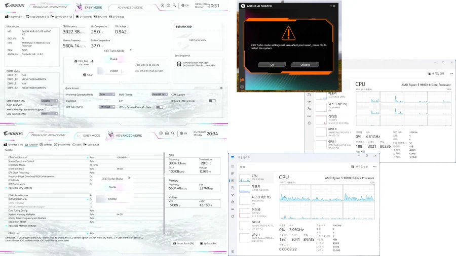Switch to ADVANCED MODE tab on the 20:31 screen
Image resolution: width=456 pixels, height=256 pixels.
pyautogui.click(x=130, y=8)
